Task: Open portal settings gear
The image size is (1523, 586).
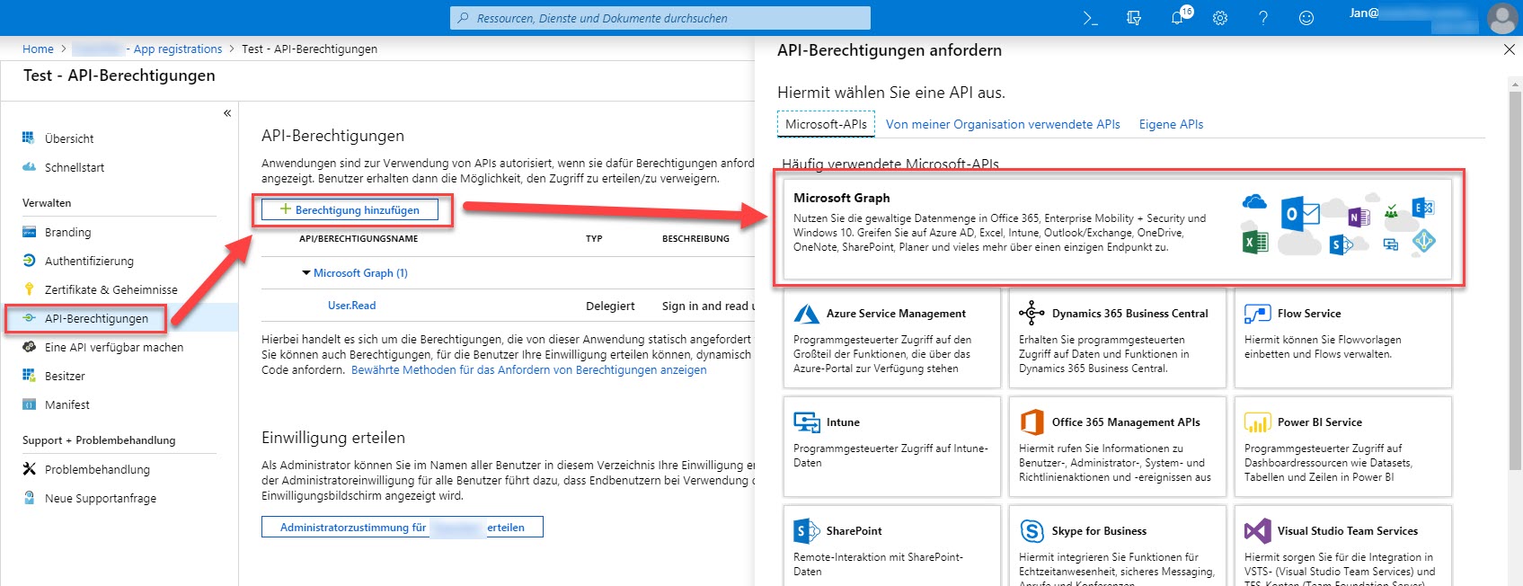Action: 1220,18
